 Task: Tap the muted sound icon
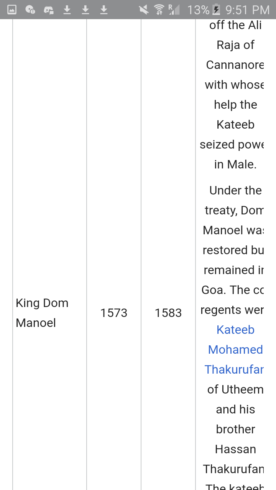[144, 10]
